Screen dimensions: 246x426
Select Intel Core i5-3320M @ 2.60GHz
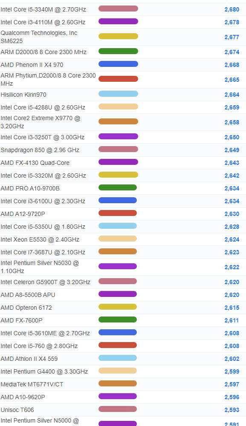point(43,176)
